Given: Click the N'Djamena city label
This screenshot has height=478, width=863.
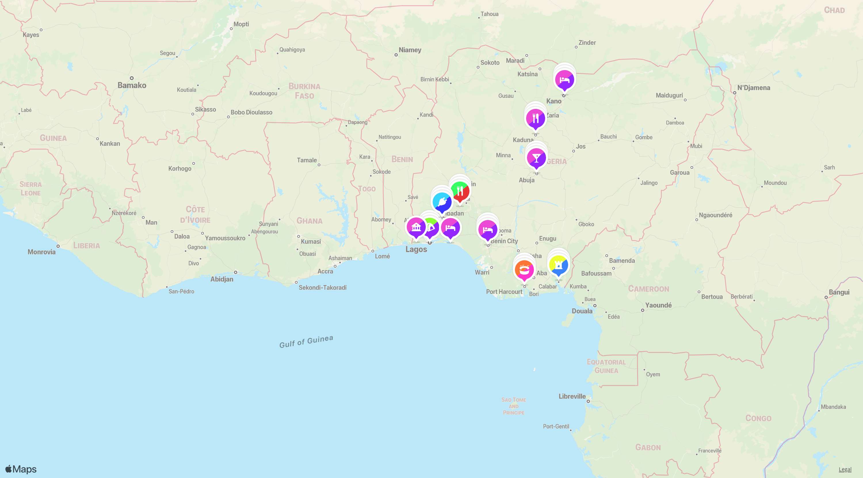Looking at the screenshot, I should coord(754,88).
